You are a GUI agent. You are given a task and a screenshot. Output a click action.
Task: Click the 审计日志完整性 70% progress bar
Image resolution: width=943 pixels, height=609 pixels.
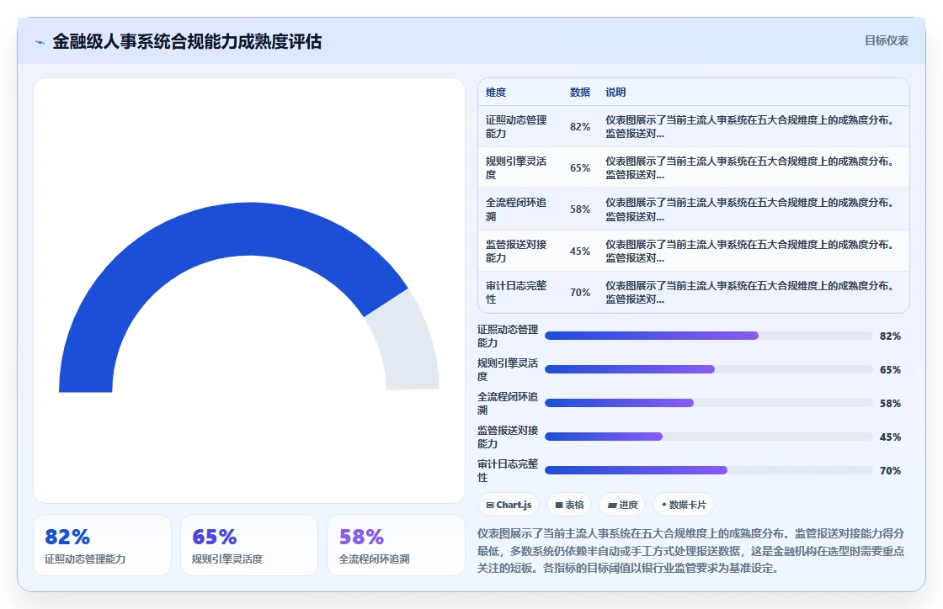pyautogui.click(x=708, y=470)
